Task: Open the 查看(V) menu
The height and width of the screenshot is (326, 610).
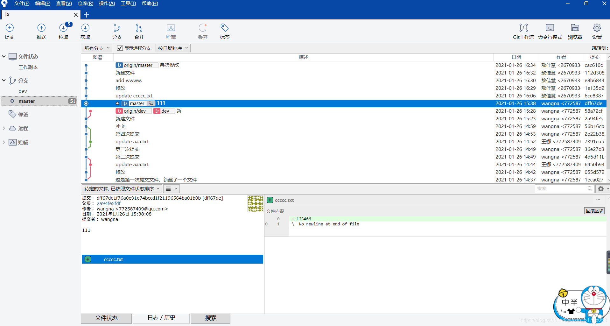Action: pos(64,4)
